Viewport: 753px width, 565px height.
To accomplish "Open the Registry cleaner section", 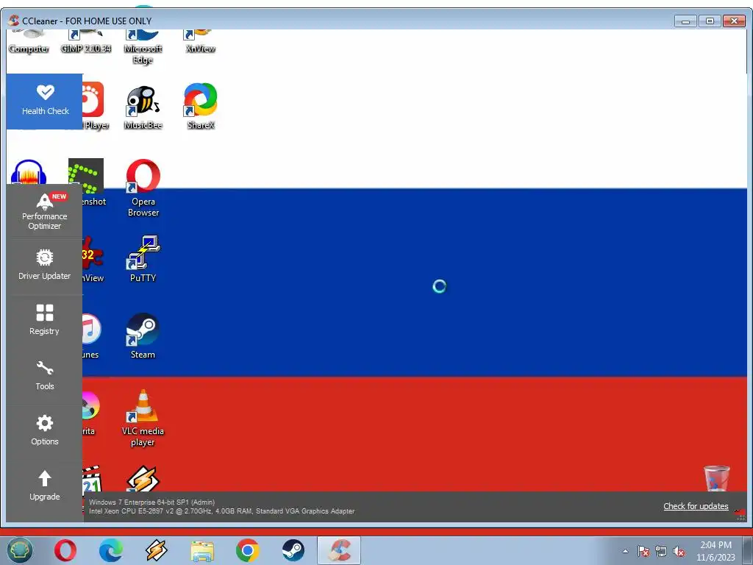I will 45,321.
